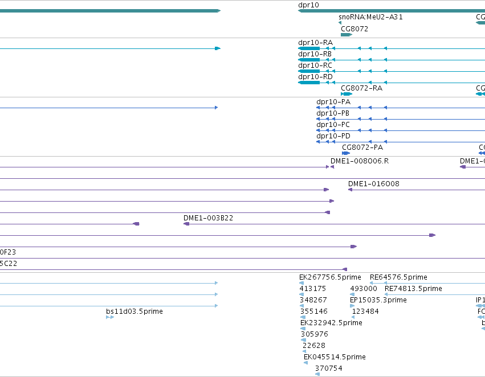This screenshot has width=485, height=377.
Task: Click the 348267 label
Action: [313, 300]
